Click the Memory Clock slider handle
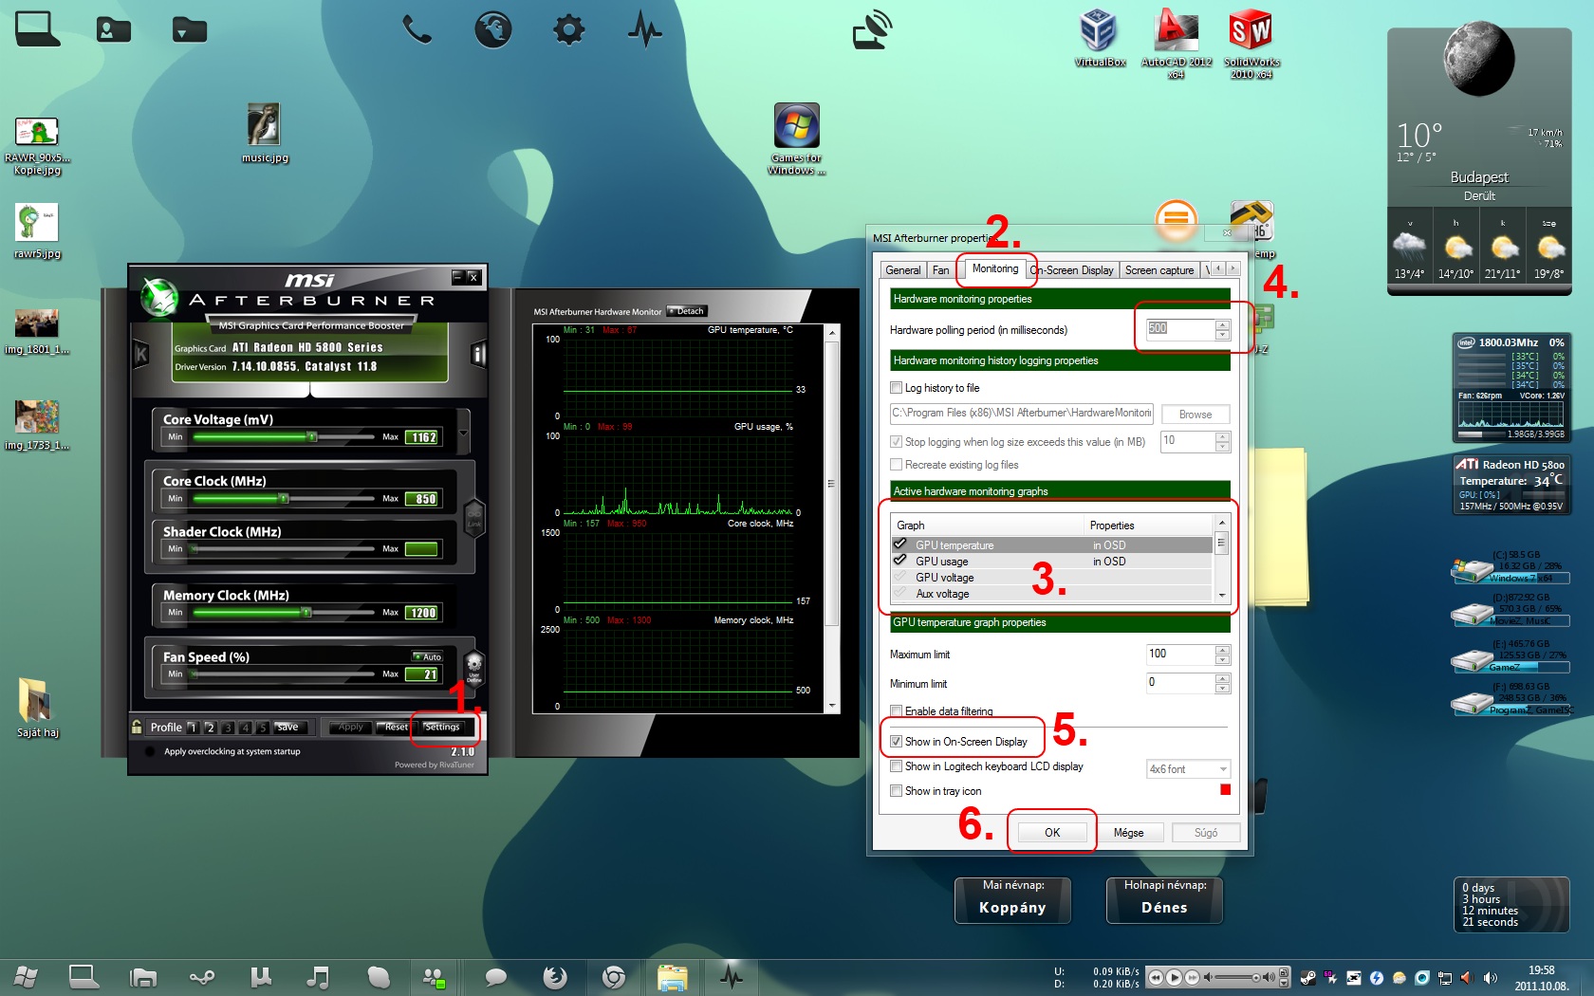The image size is (1594, 996). 306,613
